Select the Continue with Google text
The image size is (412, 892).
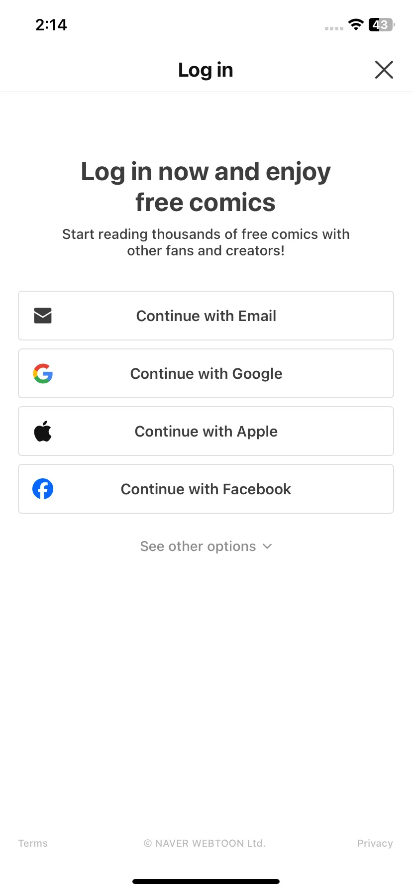[206, 374]
